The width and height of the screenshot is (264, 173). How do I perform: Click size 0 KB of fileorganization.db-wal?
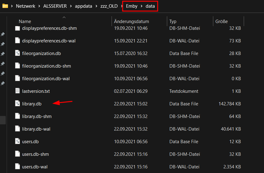[x=236, y=79]
